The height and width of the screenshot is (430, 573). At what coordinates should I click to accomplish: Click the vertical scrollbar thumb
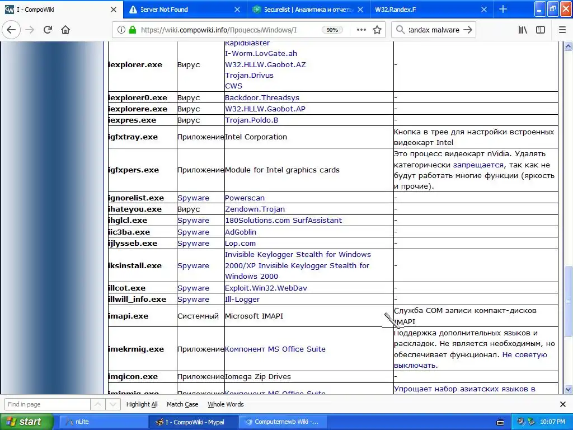click(568, 301)
